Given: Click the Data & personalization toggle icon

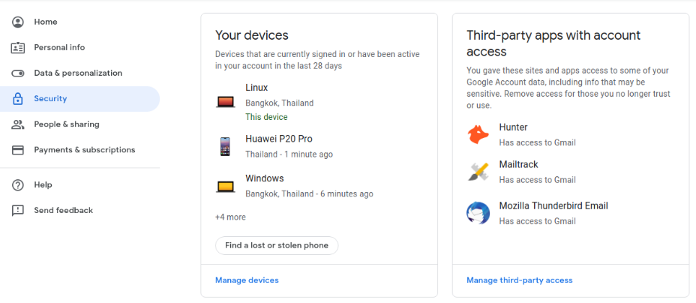Looking at the screenshot, I should point(18,73).
